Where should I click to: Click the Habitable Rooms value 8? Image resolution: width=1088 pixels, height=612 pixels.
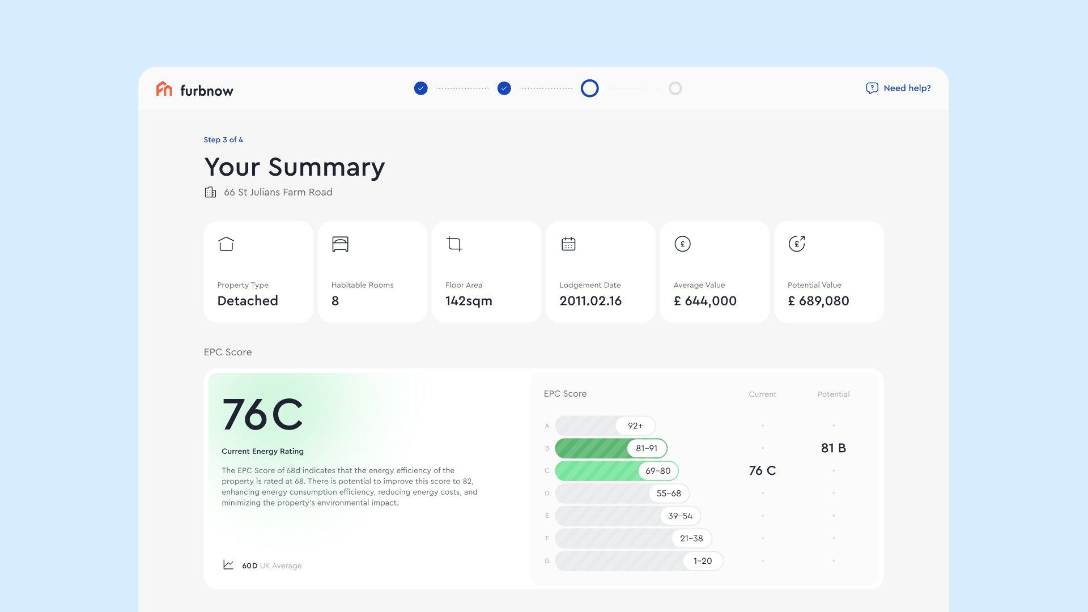(335, 301)
